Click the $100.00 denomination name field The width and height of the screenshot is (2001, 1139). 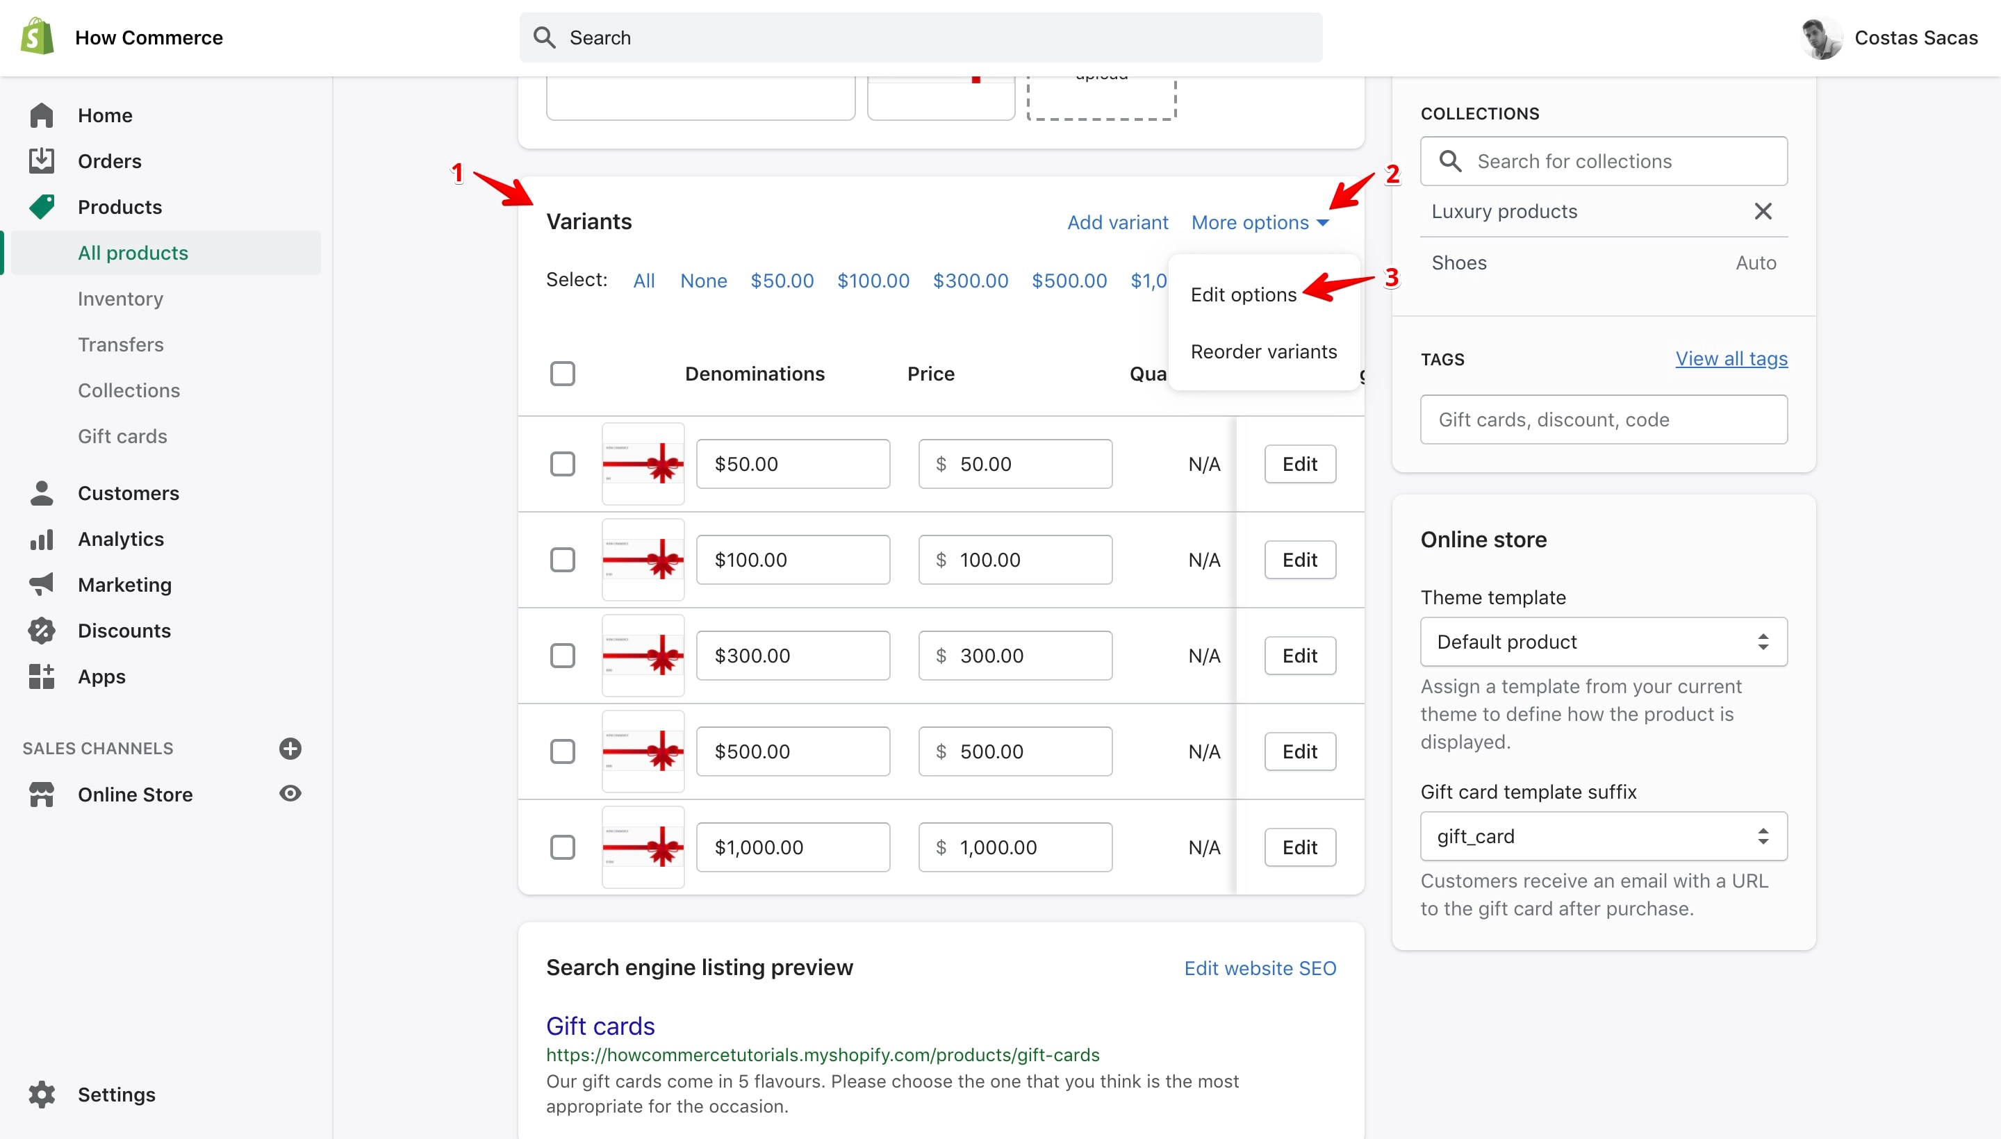pos(793,560)
